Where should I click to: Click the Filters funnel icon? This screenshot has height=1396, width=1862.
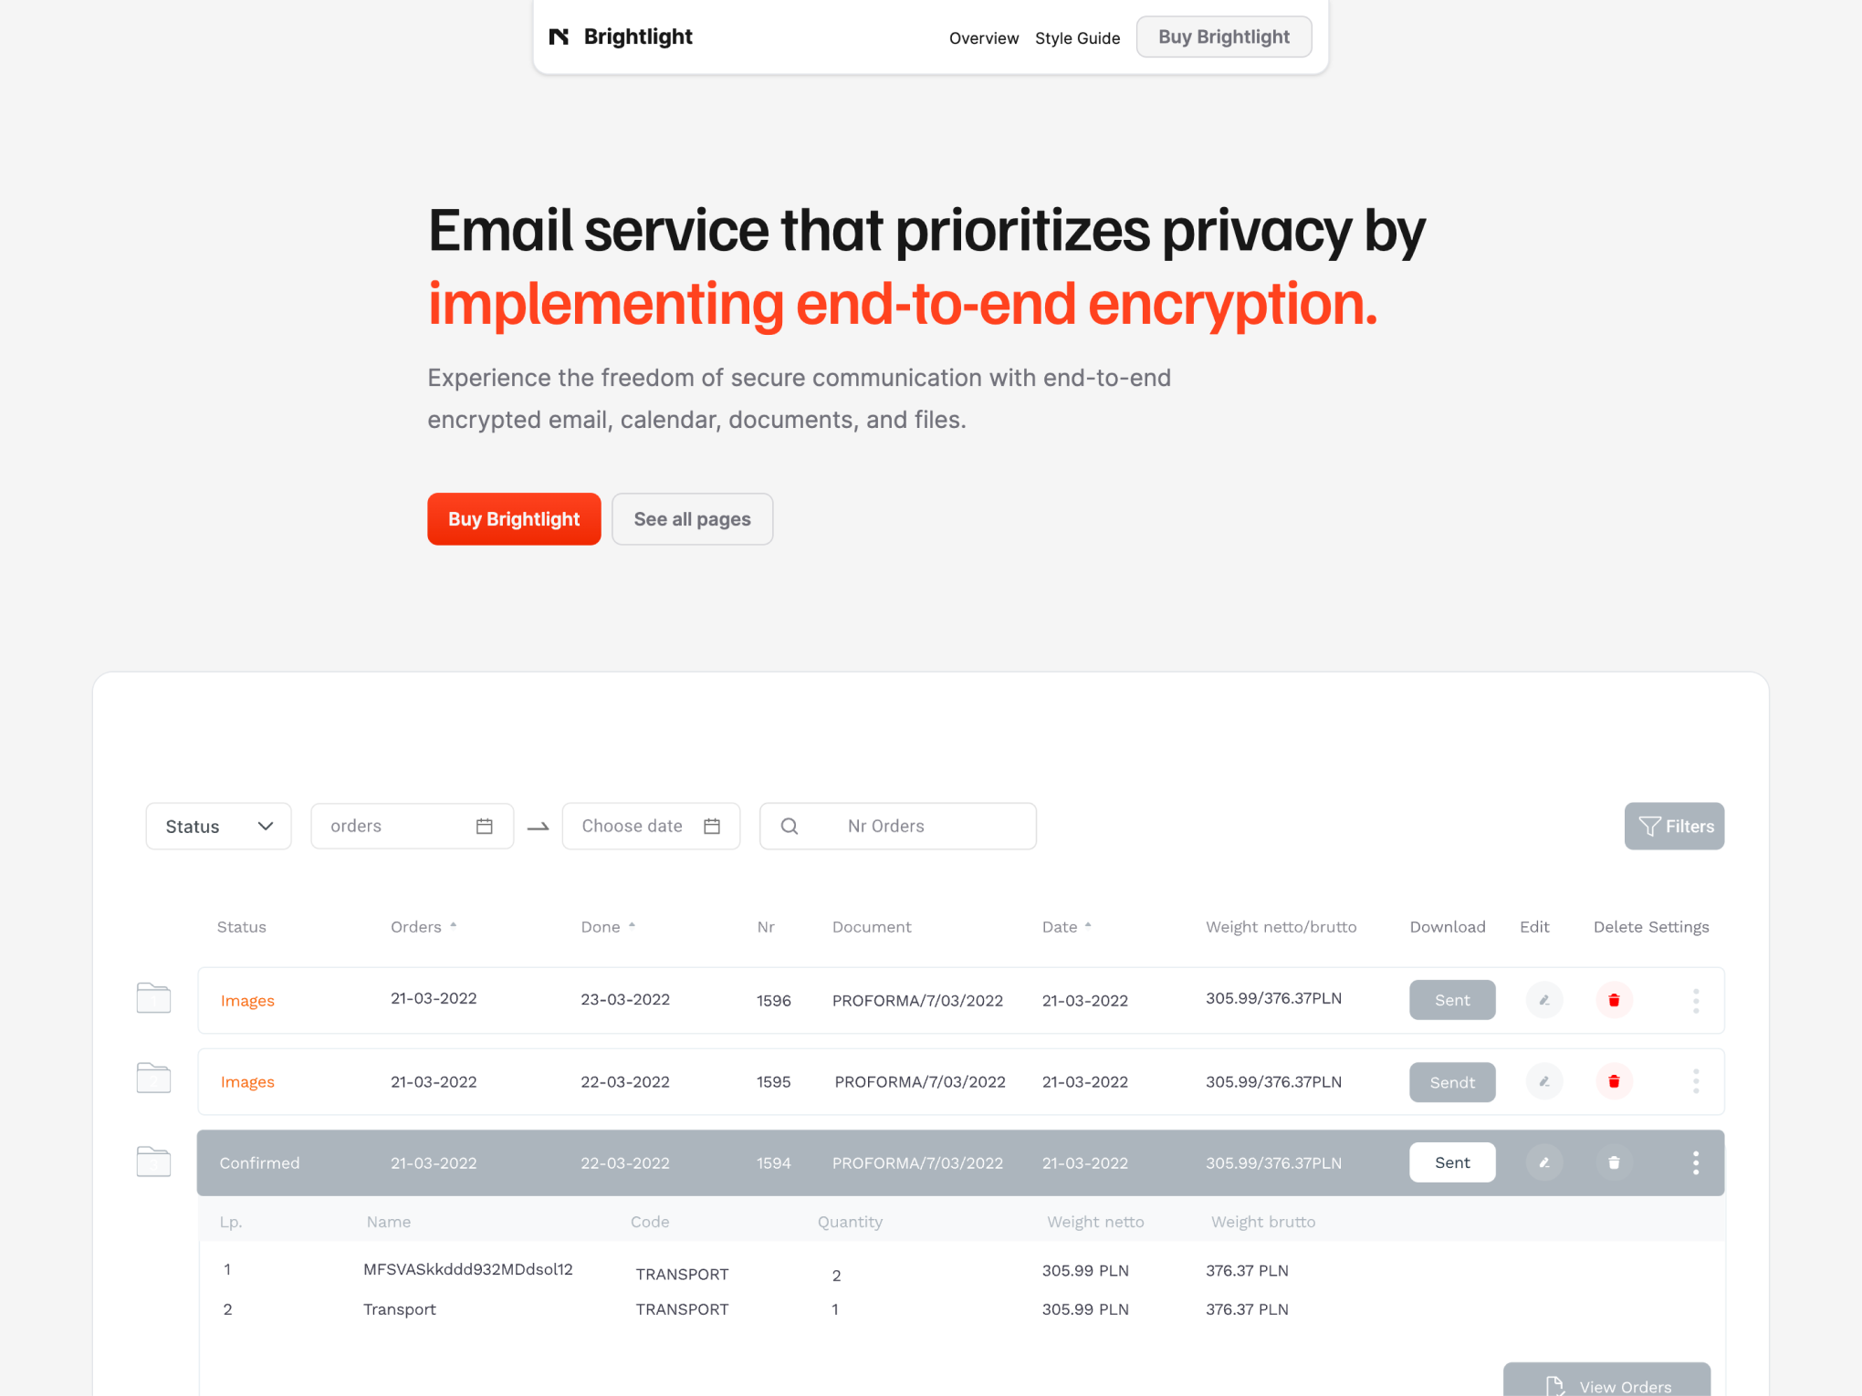click(1649, 826)
